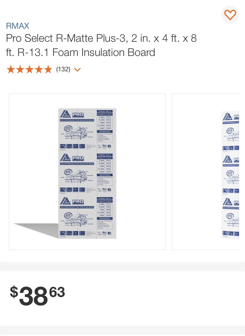The width and height of the screenshot is (245, 336).
Task: Click the second orange rating star
Action: (20, 70)
